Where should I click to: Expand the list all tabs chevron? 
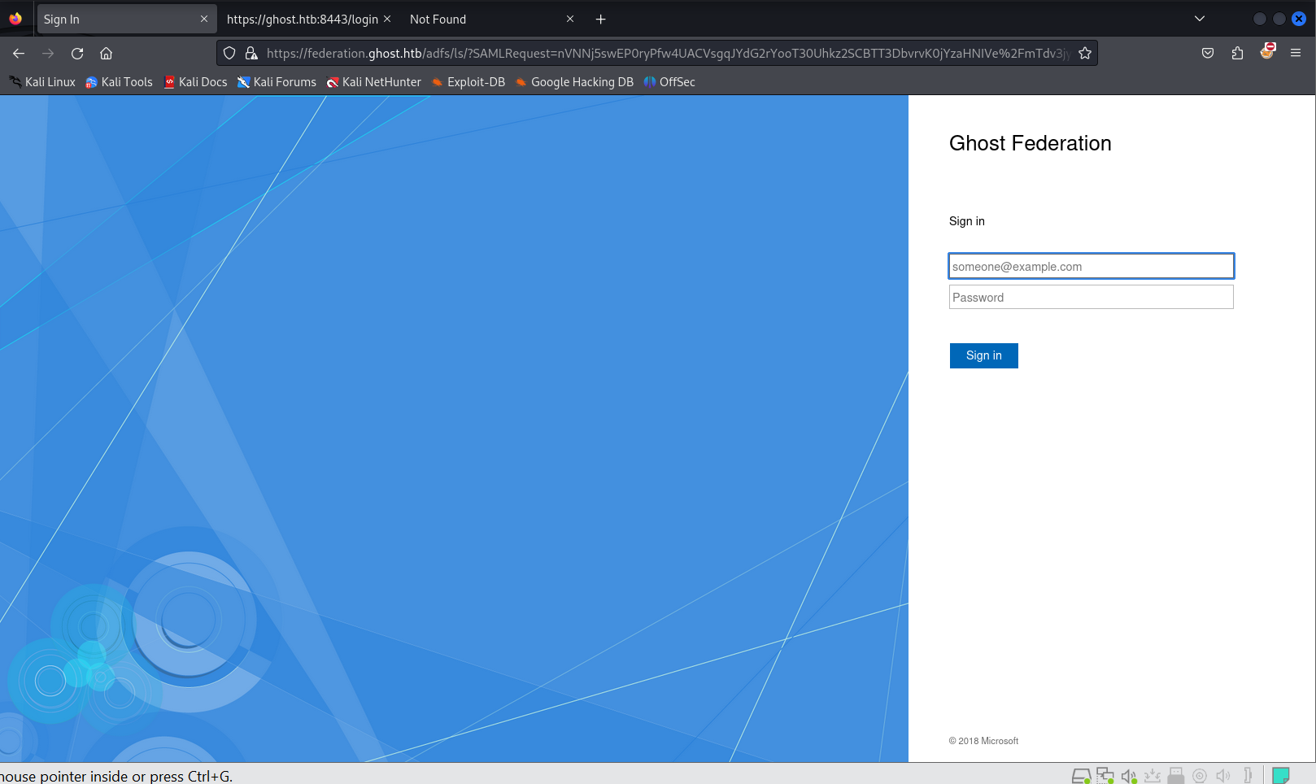[1200, 19]
